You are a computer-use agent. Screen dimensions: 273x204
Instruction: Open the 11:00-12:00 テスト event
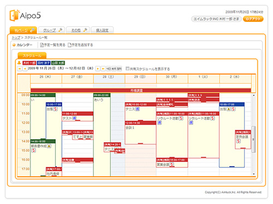(x=78, y=116)
